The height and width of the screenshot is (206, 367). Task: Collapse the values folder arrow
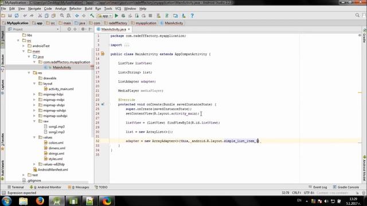(34, 137)
